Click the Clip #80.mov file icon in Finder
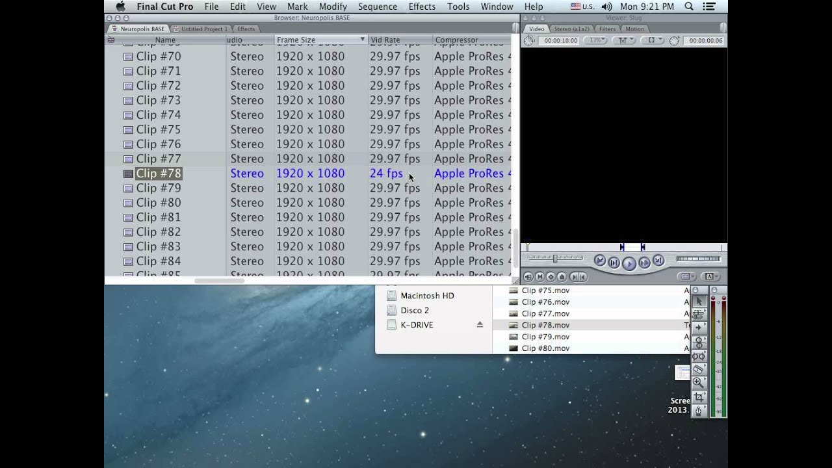This screenshot has width=832, height=468. click(513, 348)
